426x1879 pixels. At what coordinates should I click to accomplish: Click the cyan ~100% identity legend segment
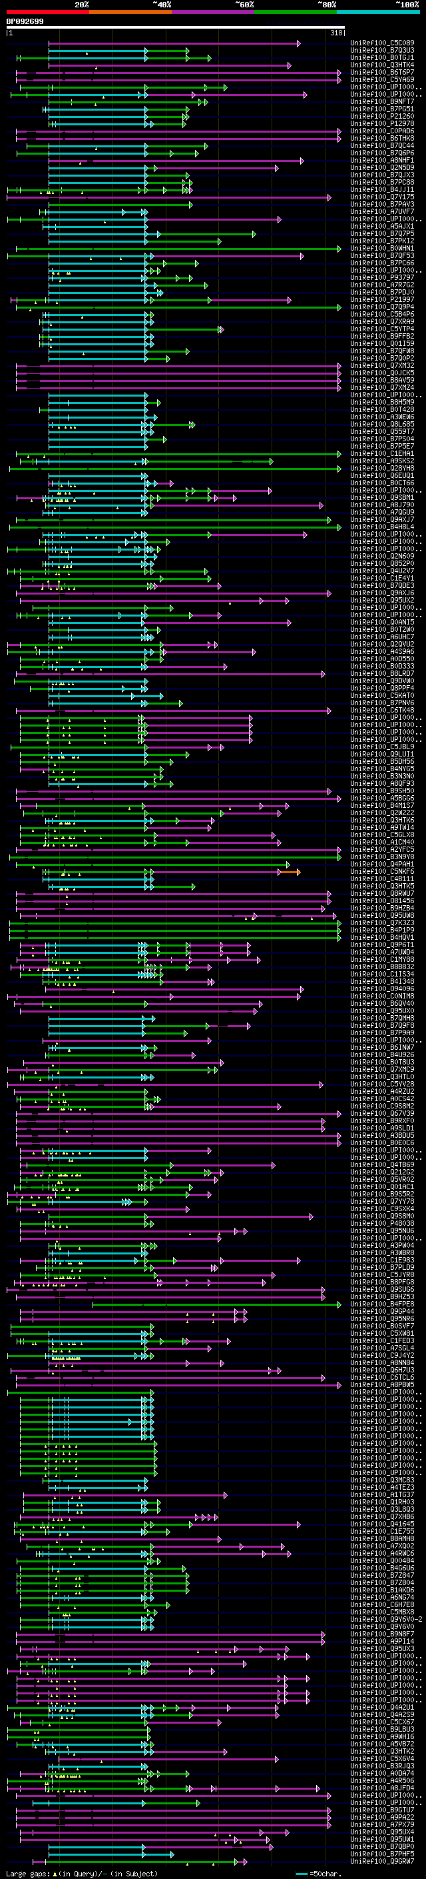[x=377, y=12]
